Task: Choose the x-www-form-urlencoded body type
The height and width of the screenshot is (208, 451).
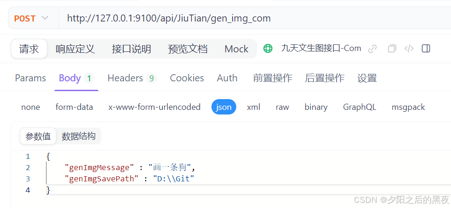Action: pyautogui.click(x=154, y=107)
